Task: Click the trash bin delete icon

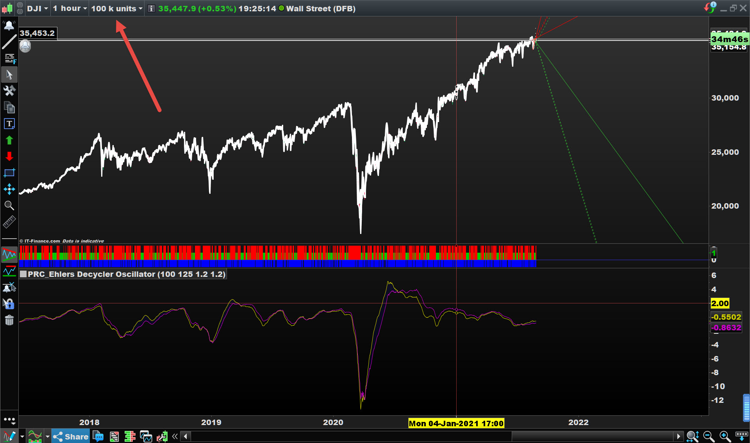Action: click(x=9, y=320)
